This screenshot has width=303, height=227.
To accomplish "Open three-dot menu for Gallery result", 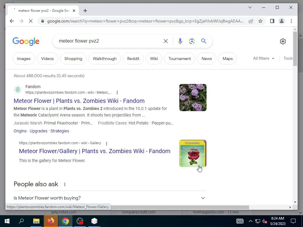I will [x=107, y=143].
